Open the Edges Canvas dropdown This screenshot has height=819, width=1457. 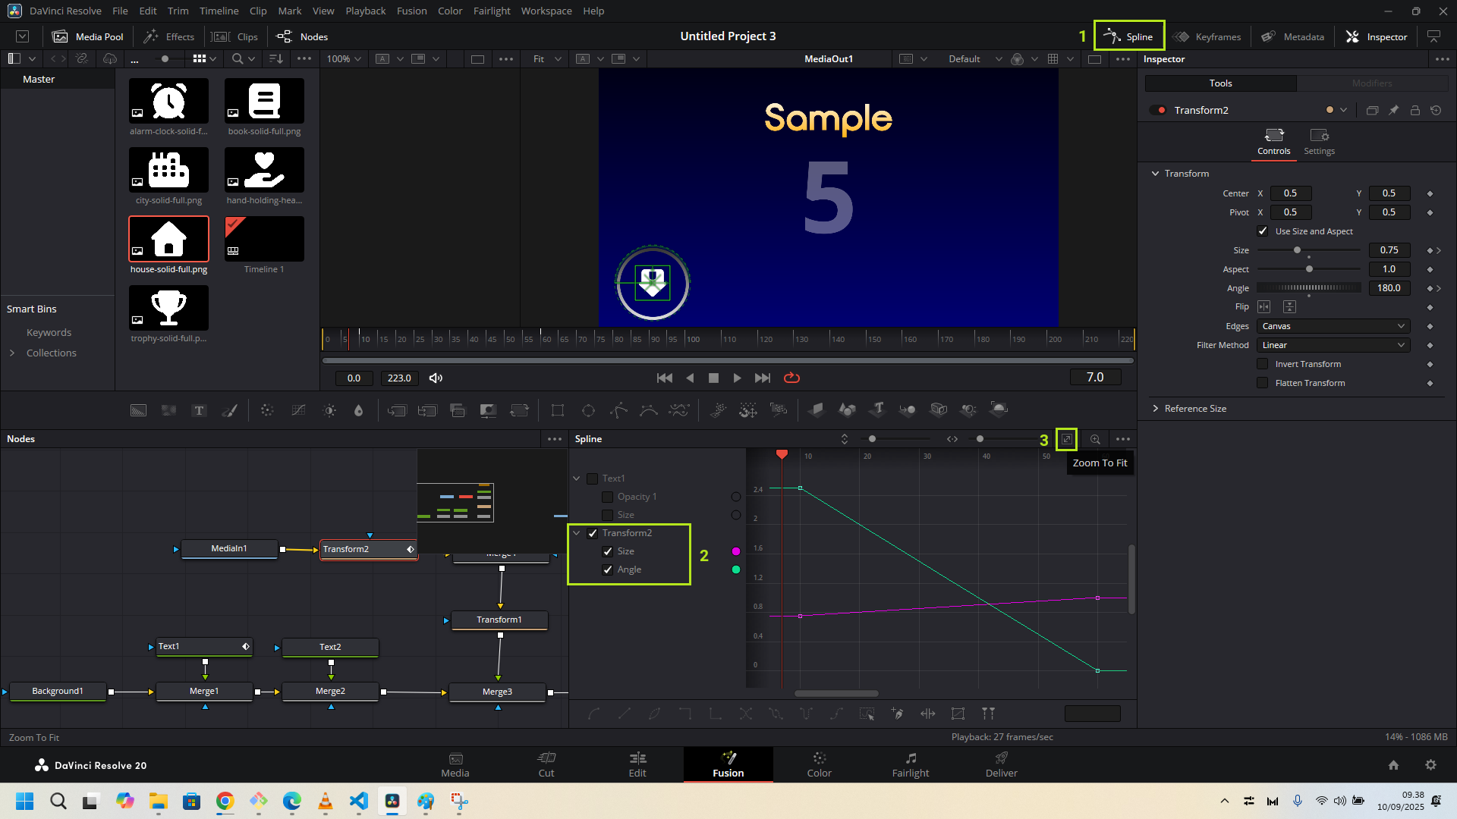tap(1333, 326)
